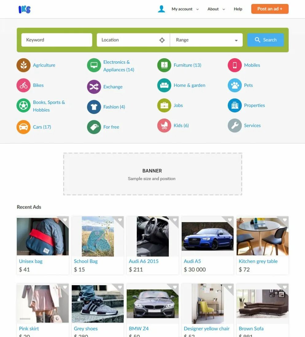
Task: Click the Post an ad button
Action: click(x=270, y=9)
